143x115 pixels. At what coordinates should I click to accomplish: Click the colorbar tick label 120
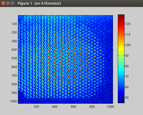pyautogui.click(x=128, y=24)
